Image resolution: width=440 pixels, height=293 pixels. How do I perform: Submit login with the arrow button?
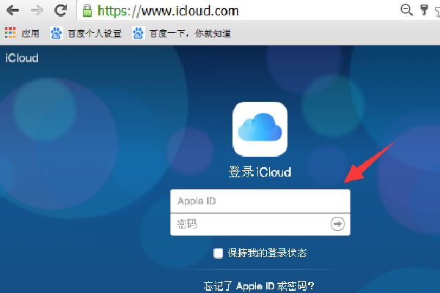pos(337,223)
